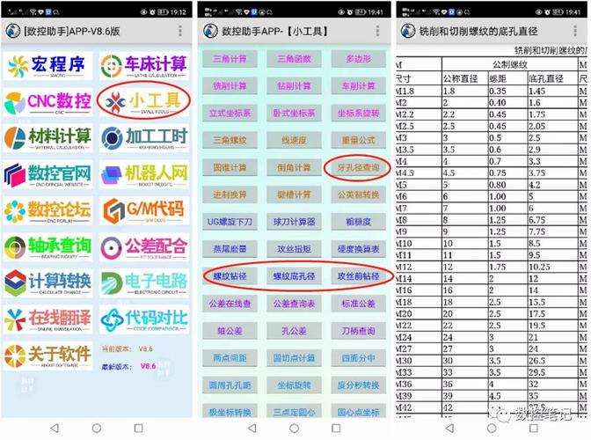591x440 pixels.
Task: Open the 计算转换 calculate change tile
Action: (47, 283)
